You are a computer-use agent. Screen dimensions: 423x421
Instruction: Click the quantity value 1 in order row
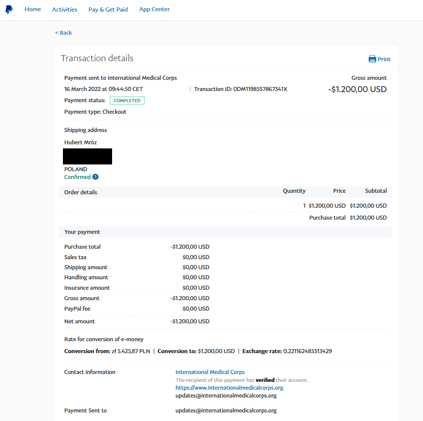(x=304, y=205)
